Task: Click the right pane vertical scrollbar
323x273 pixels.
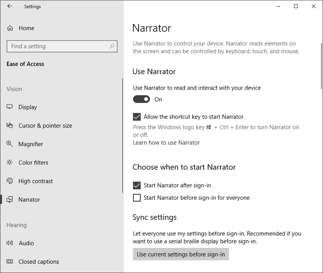Action: click(321, 66)
